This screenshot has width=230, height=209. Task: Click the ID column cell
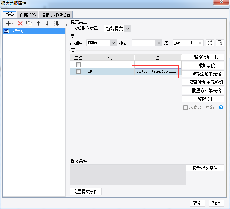pyautogui.click(x=111, y=71)
